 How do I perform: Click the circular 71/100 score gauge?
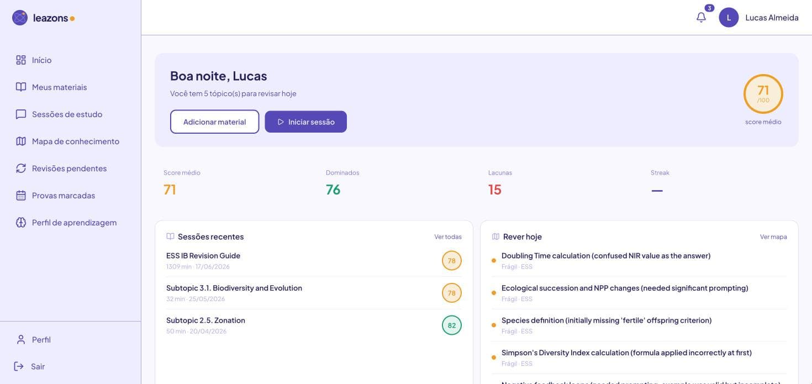[763, 94]
